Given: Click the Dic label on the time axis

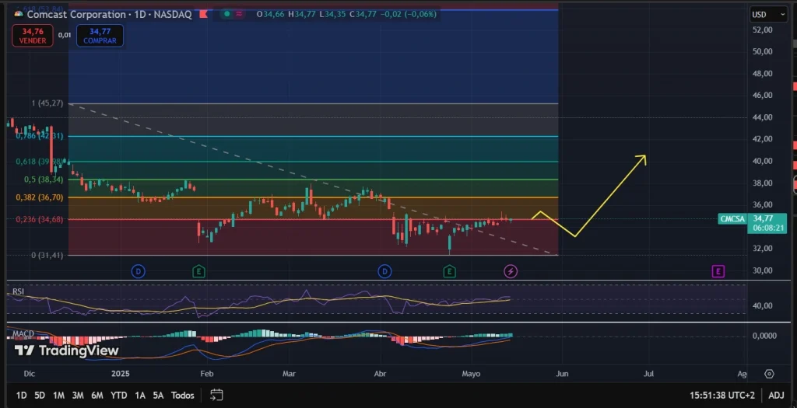Looking at the screenshot, I should tap(29, 374).
